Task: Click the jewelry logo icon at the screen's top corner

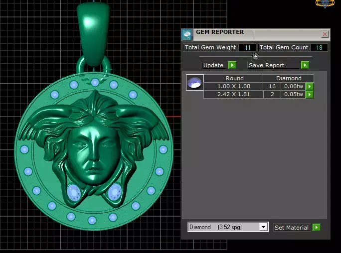Action: [325, 3]
